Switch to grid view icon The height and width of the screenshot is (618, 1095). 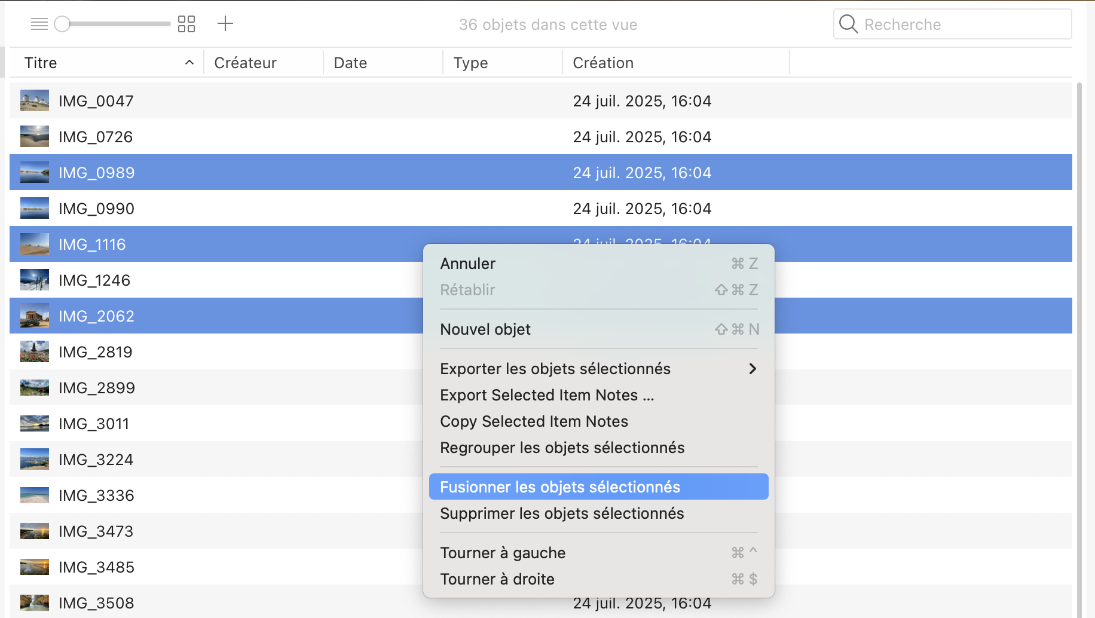[186, 24]
